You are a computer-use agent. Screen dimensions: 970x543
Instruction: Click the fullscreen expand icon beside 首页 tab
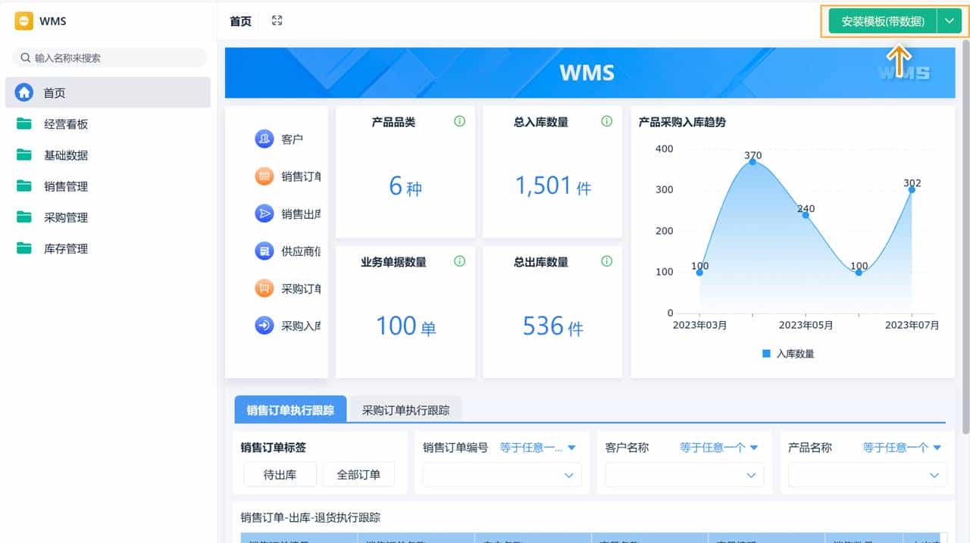pos(277,20)
